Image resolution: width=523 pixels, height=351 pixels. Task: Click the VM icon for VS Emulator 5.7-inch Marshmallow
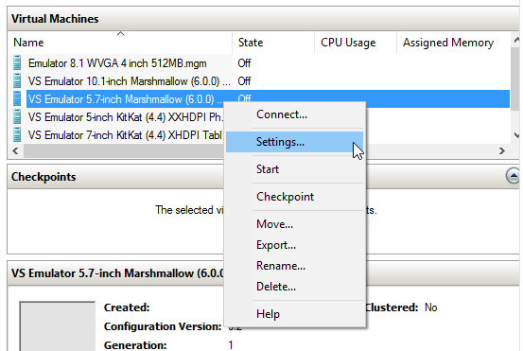[17, 98]
